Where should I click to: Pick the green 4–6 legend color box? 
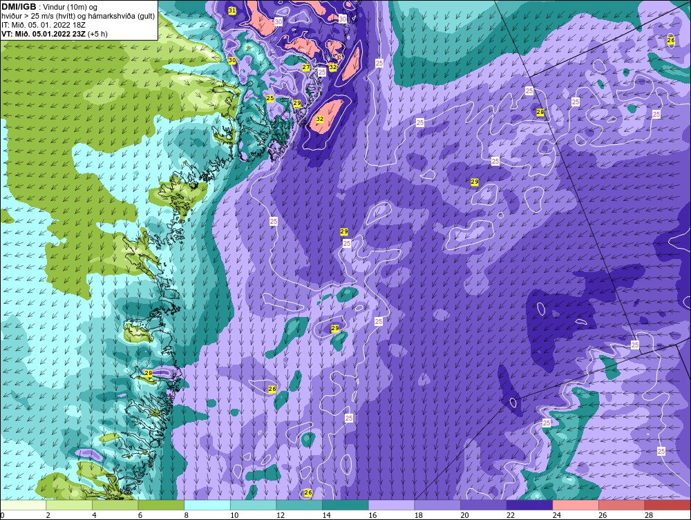click(x=115, y=505)
